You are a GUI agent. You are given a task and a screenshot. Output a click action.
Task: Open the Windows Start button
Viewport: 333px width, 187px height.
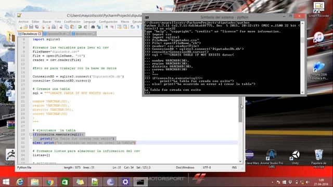point(6,182)
